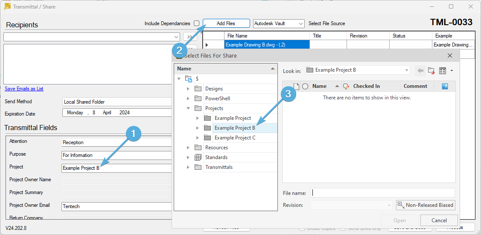Expand the Resources folder node

[x=188, y=148]
